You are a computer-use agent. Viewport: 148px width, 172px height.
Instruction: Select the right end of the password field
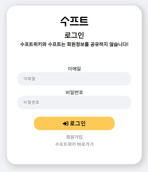126,102
